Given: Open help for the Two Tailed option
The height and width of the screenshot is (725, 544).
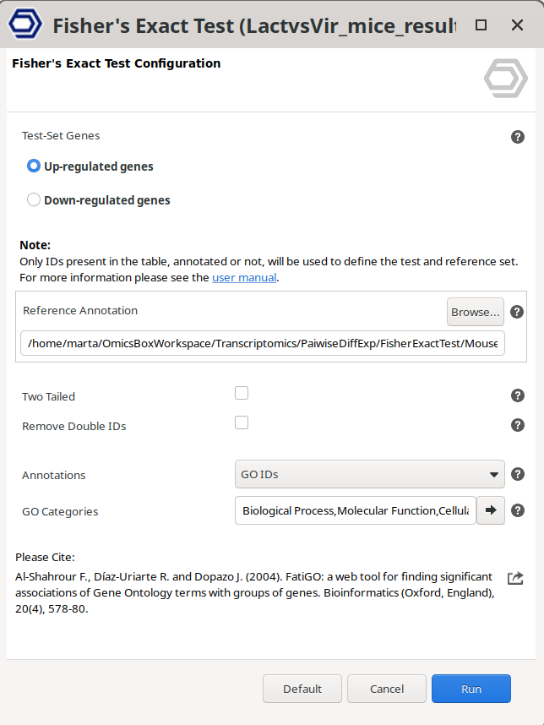Looking at the screenshot, I should (x=518, y=396).
